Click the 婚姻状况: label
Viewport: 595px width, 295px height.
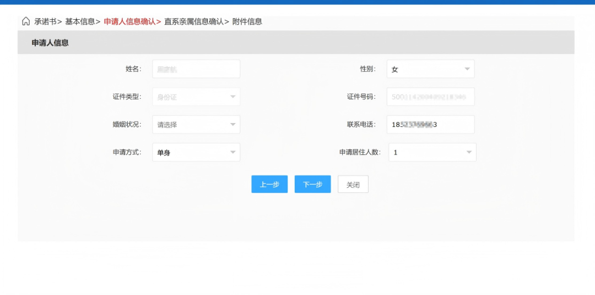[x=127, y=125]
